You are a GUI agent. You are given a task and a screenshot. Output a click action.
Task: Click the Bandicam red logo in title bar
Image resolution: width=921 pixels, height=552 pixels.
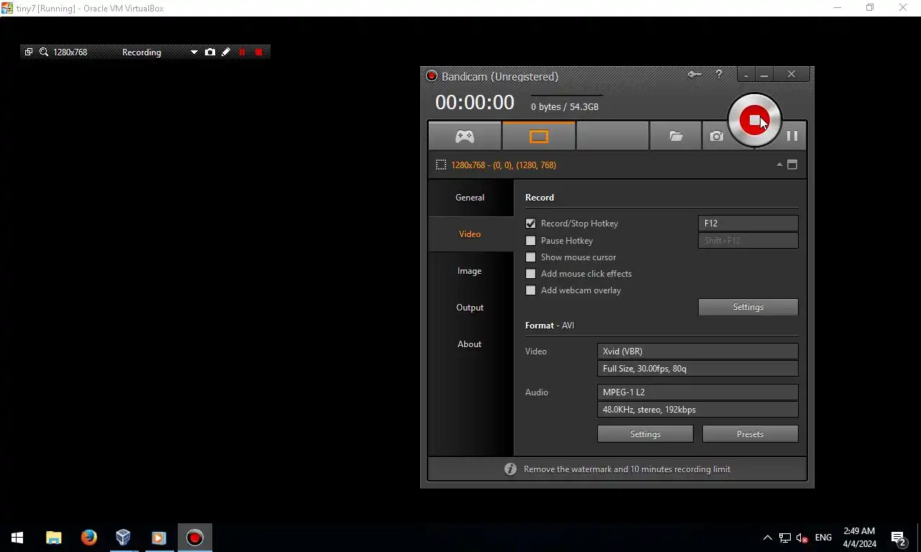(x=432, y=76)
